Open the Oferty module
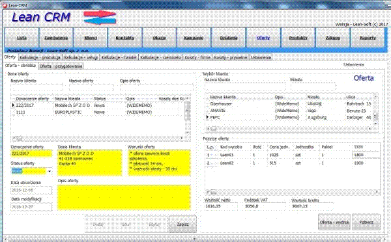 [x=263, y=38]
